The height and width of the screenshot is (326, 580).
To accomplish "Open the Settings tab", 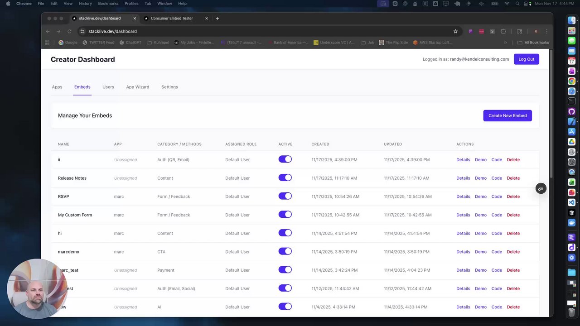I will point(169,87).
